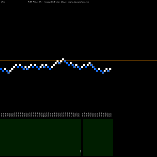The height and width of the screenshot is (157, 157).
Task: Click the word Renko in the chart title
Action: click(x=64, y=2)
